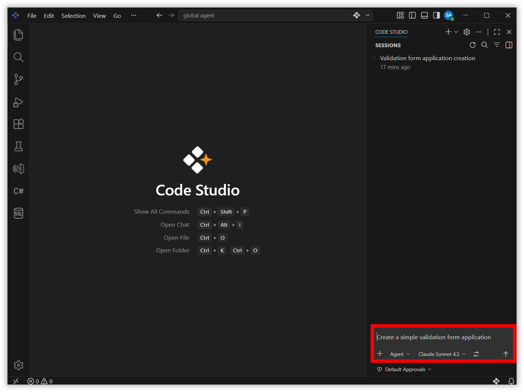Search the Sessions list
524x392 pixels.
point(485,45)
